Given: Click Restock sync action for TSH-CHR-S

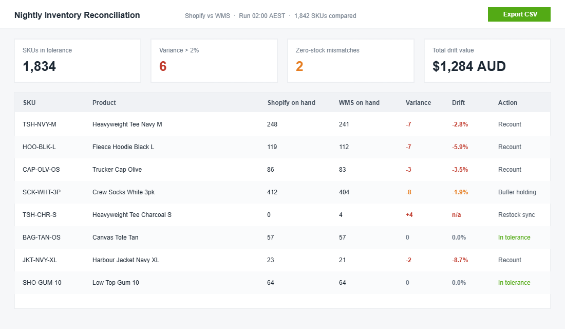Looking at the screenshot, I should pos(516,215).
